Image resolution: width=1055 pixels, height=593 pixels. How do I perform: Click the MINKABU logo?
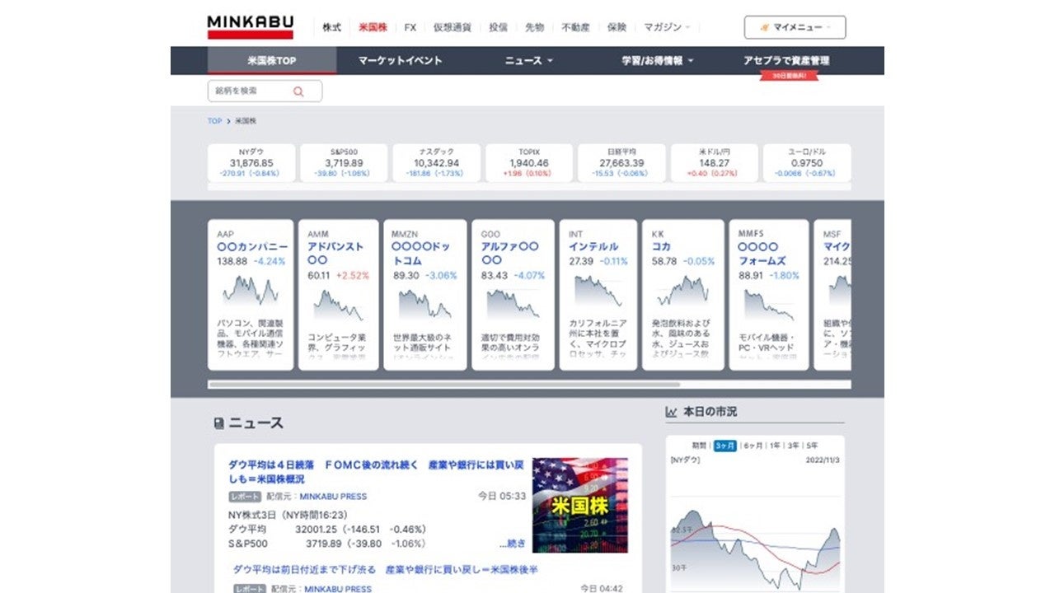[250, 26]
